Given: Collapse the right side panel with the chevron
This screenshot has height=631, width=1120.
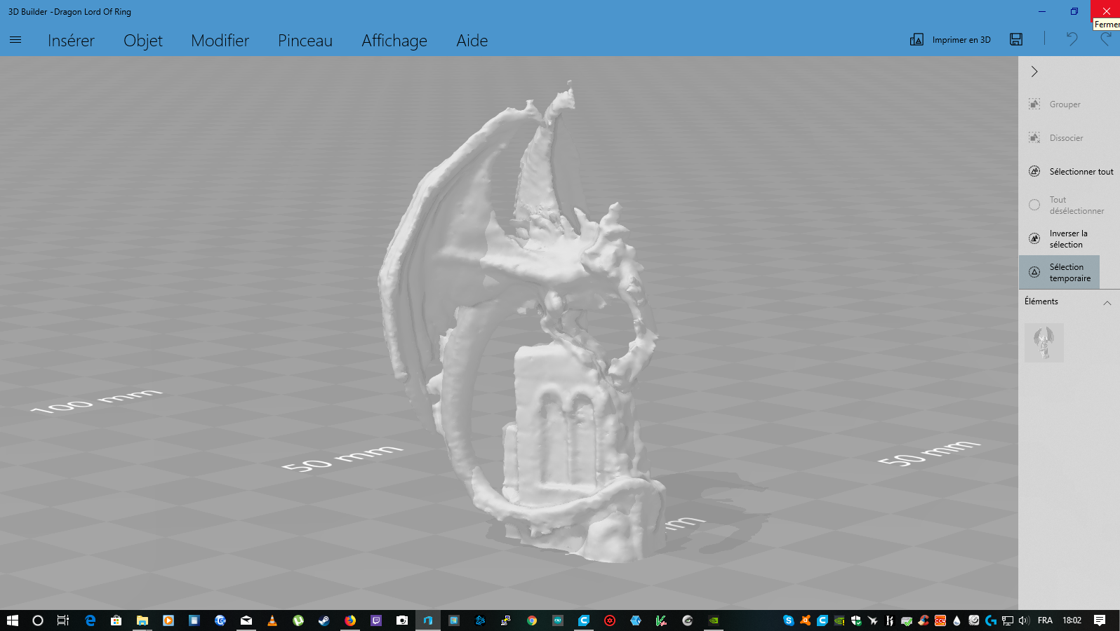Looking at the screenshot, I should point(1034,72).
